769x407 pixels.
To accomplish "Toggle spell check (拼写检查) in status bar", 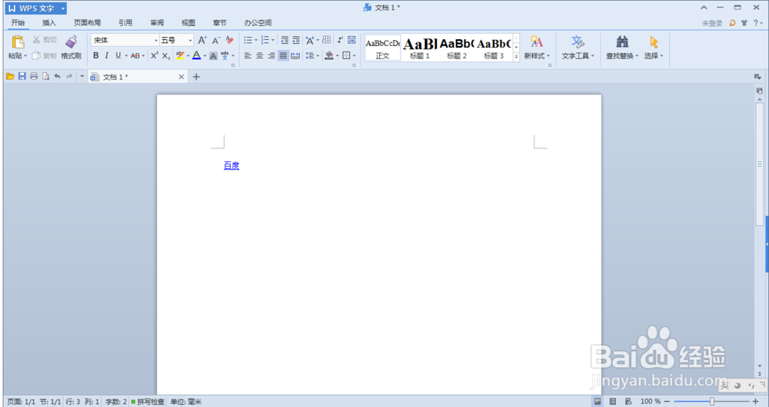I will (x=148, y=402).
